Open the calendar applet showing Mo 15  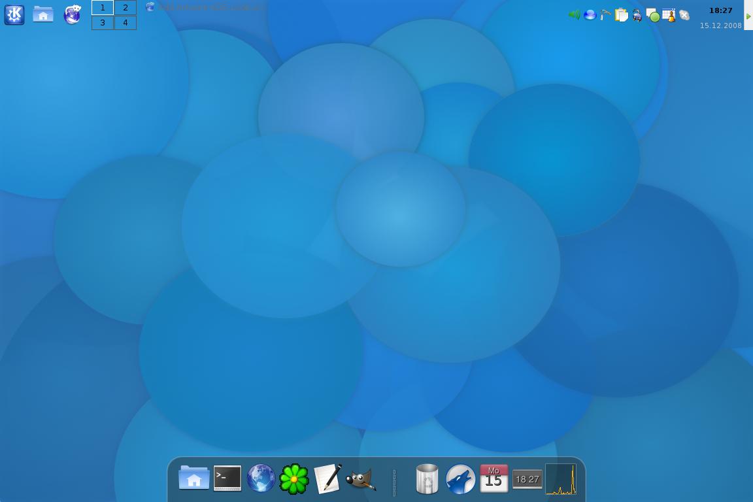point(494,478)
